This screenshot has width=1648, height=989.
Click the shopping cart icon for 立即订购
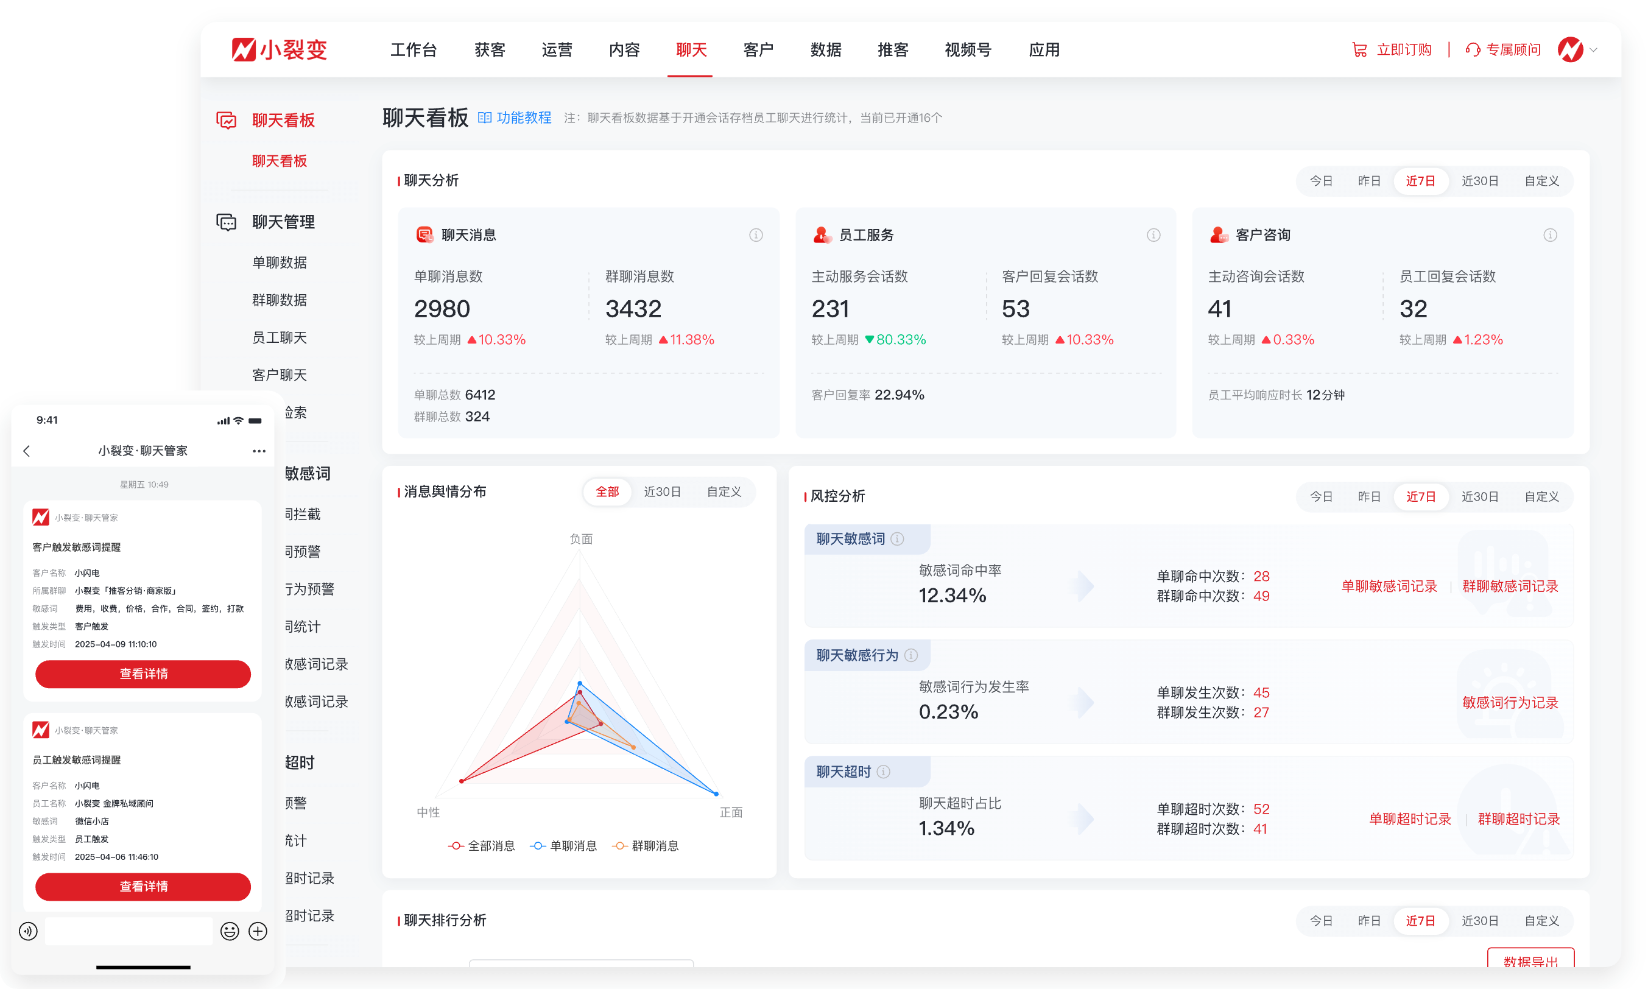[1359, 50]
